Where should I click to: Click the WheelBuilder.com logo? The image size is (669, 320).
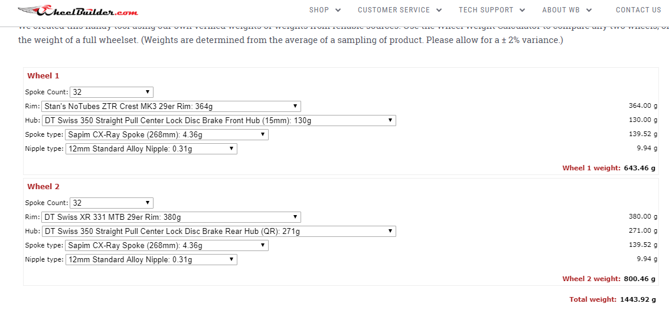[x=78, y=11]
